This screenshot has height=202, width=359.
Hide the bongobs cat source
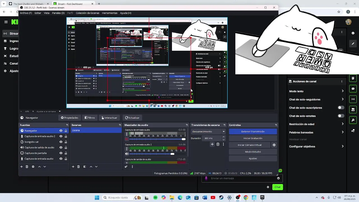tap(61, 142)
